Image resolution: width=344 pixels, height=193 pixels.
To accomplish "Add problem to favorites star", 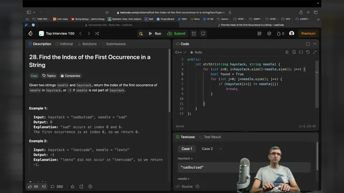I will click(x=73, y=187).
